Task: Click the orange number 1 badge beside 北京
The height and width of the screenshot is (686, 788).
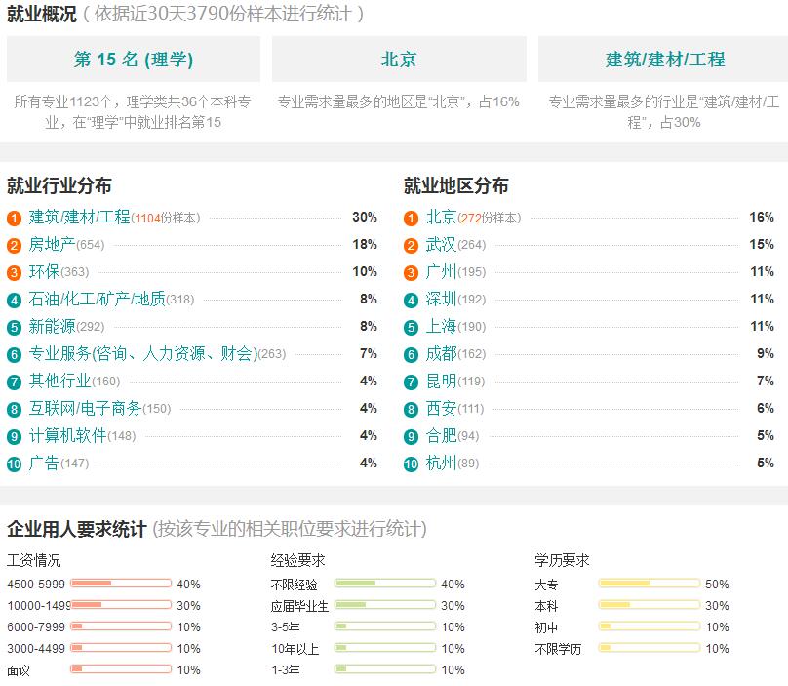Action: (412, 219)
